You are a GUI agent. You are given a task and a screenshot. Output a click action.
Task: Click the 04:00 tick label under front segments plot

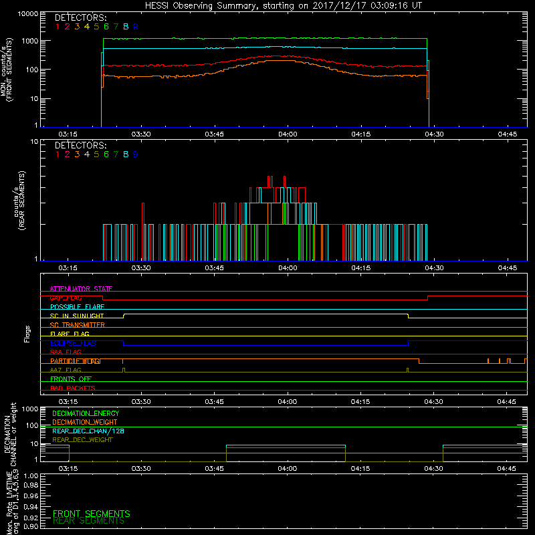(288, 134)
